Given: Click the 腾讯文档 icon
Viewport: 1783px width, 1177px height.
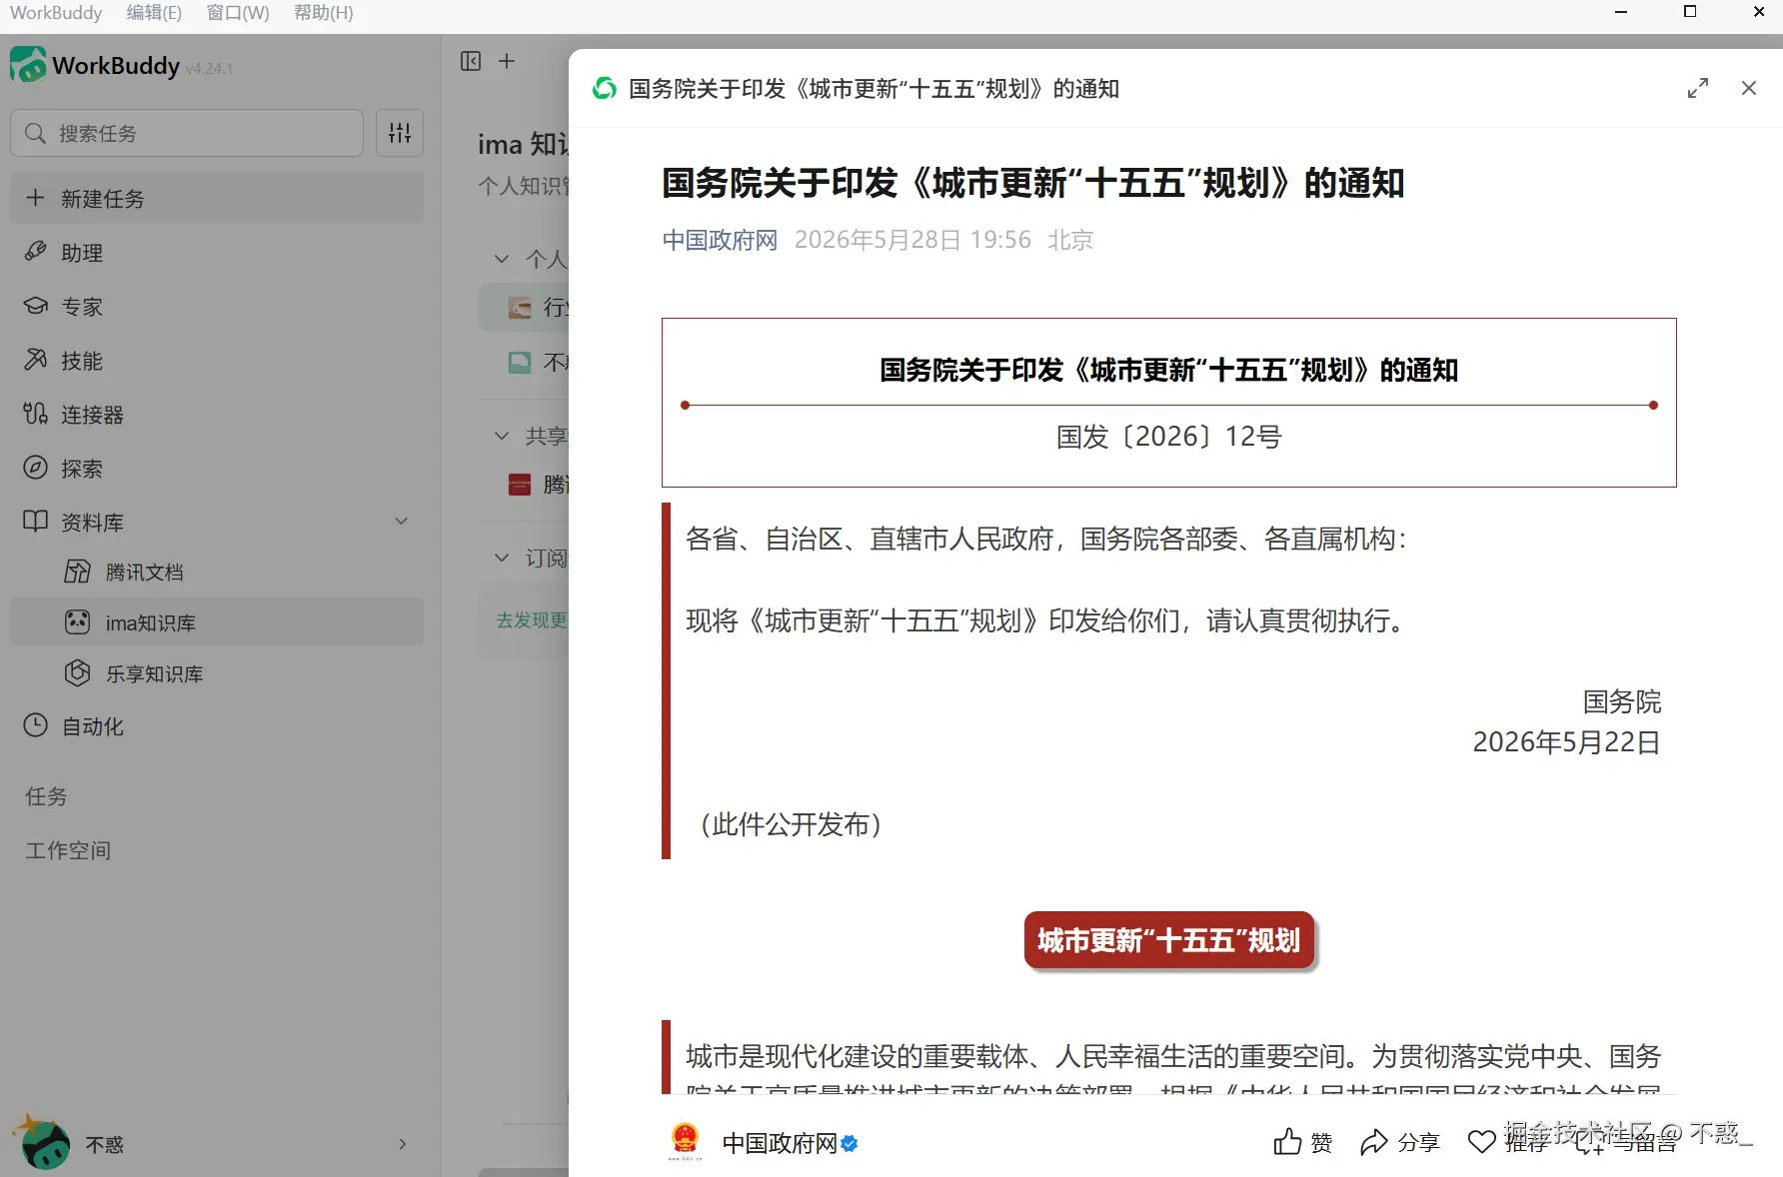Looking at the screenshot, I should (78, 571).
